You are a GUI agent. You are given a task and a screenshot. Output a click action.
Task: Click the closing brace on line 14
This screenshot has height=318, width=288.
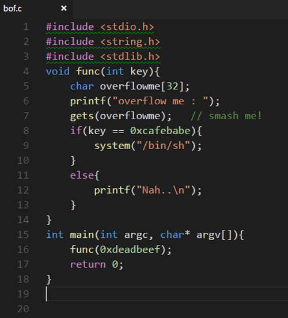coord(49,220)
